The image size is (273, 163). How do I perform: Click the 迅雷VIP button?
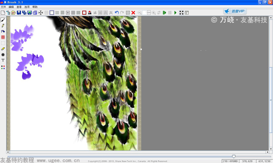point(235,11)
